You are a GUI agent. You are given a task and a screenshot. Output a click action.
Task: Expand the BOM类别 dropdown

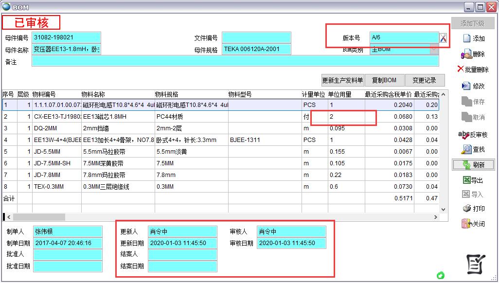[434, 50]
